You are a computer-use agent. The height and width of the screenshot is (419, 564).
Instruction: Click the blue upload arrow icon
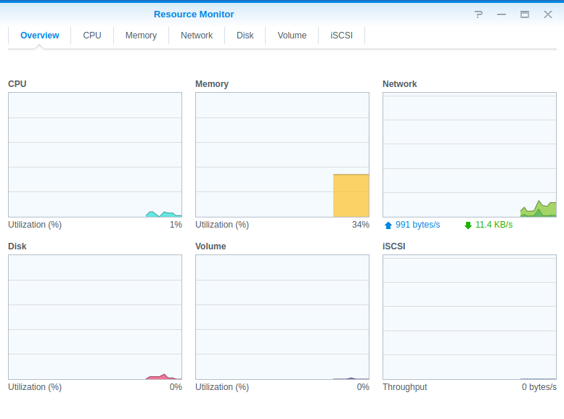[x=388, y=225]
